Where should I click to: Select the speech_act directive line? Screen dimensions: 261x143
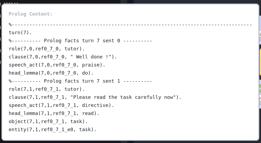tap(62, 106)
